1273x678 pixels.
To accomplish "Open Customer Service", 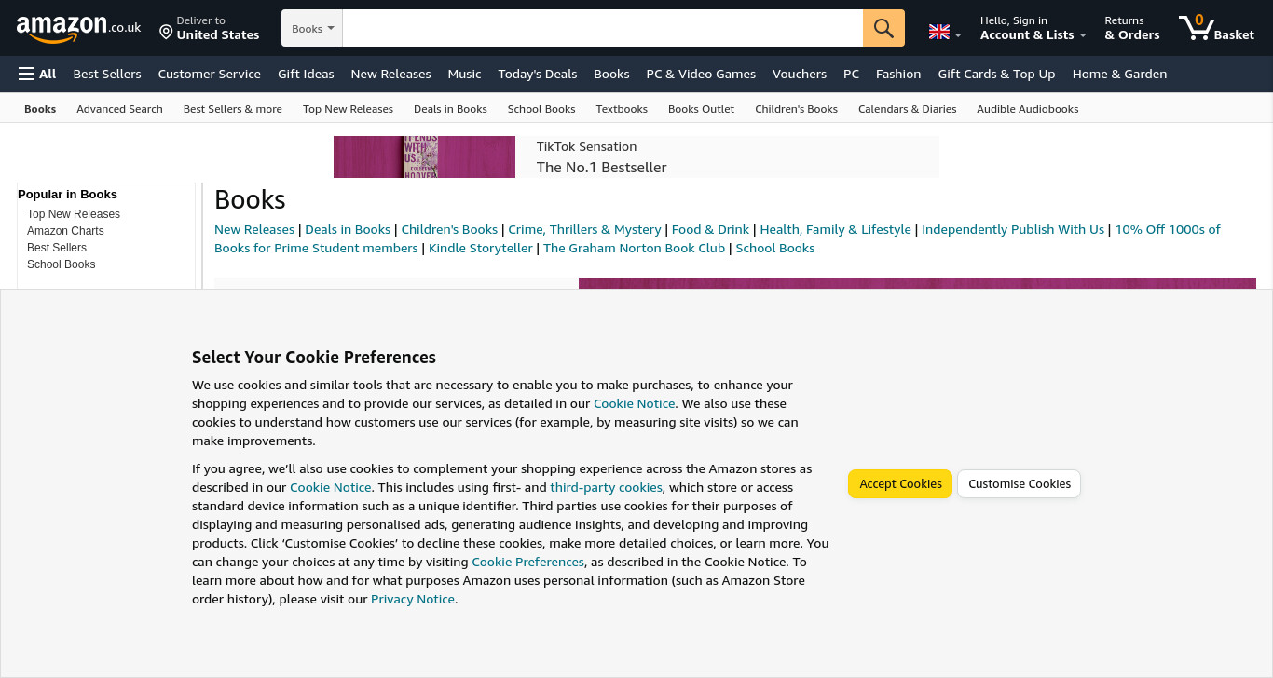I will tap(210, 74).
